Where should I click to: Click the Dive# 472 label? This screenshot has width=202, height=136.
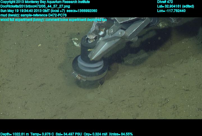click(x=165, y=2)
